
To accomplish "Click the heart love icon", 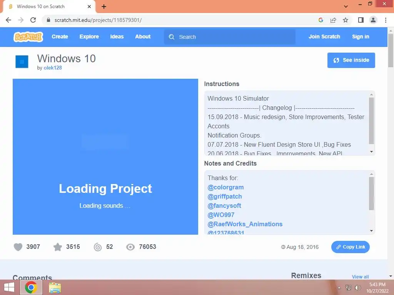I will click(18, 247).
